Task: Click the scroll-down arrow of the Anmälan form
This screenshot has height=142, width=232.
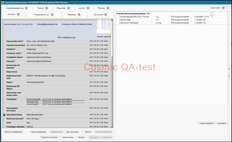Action: click(x=112, y=127)
